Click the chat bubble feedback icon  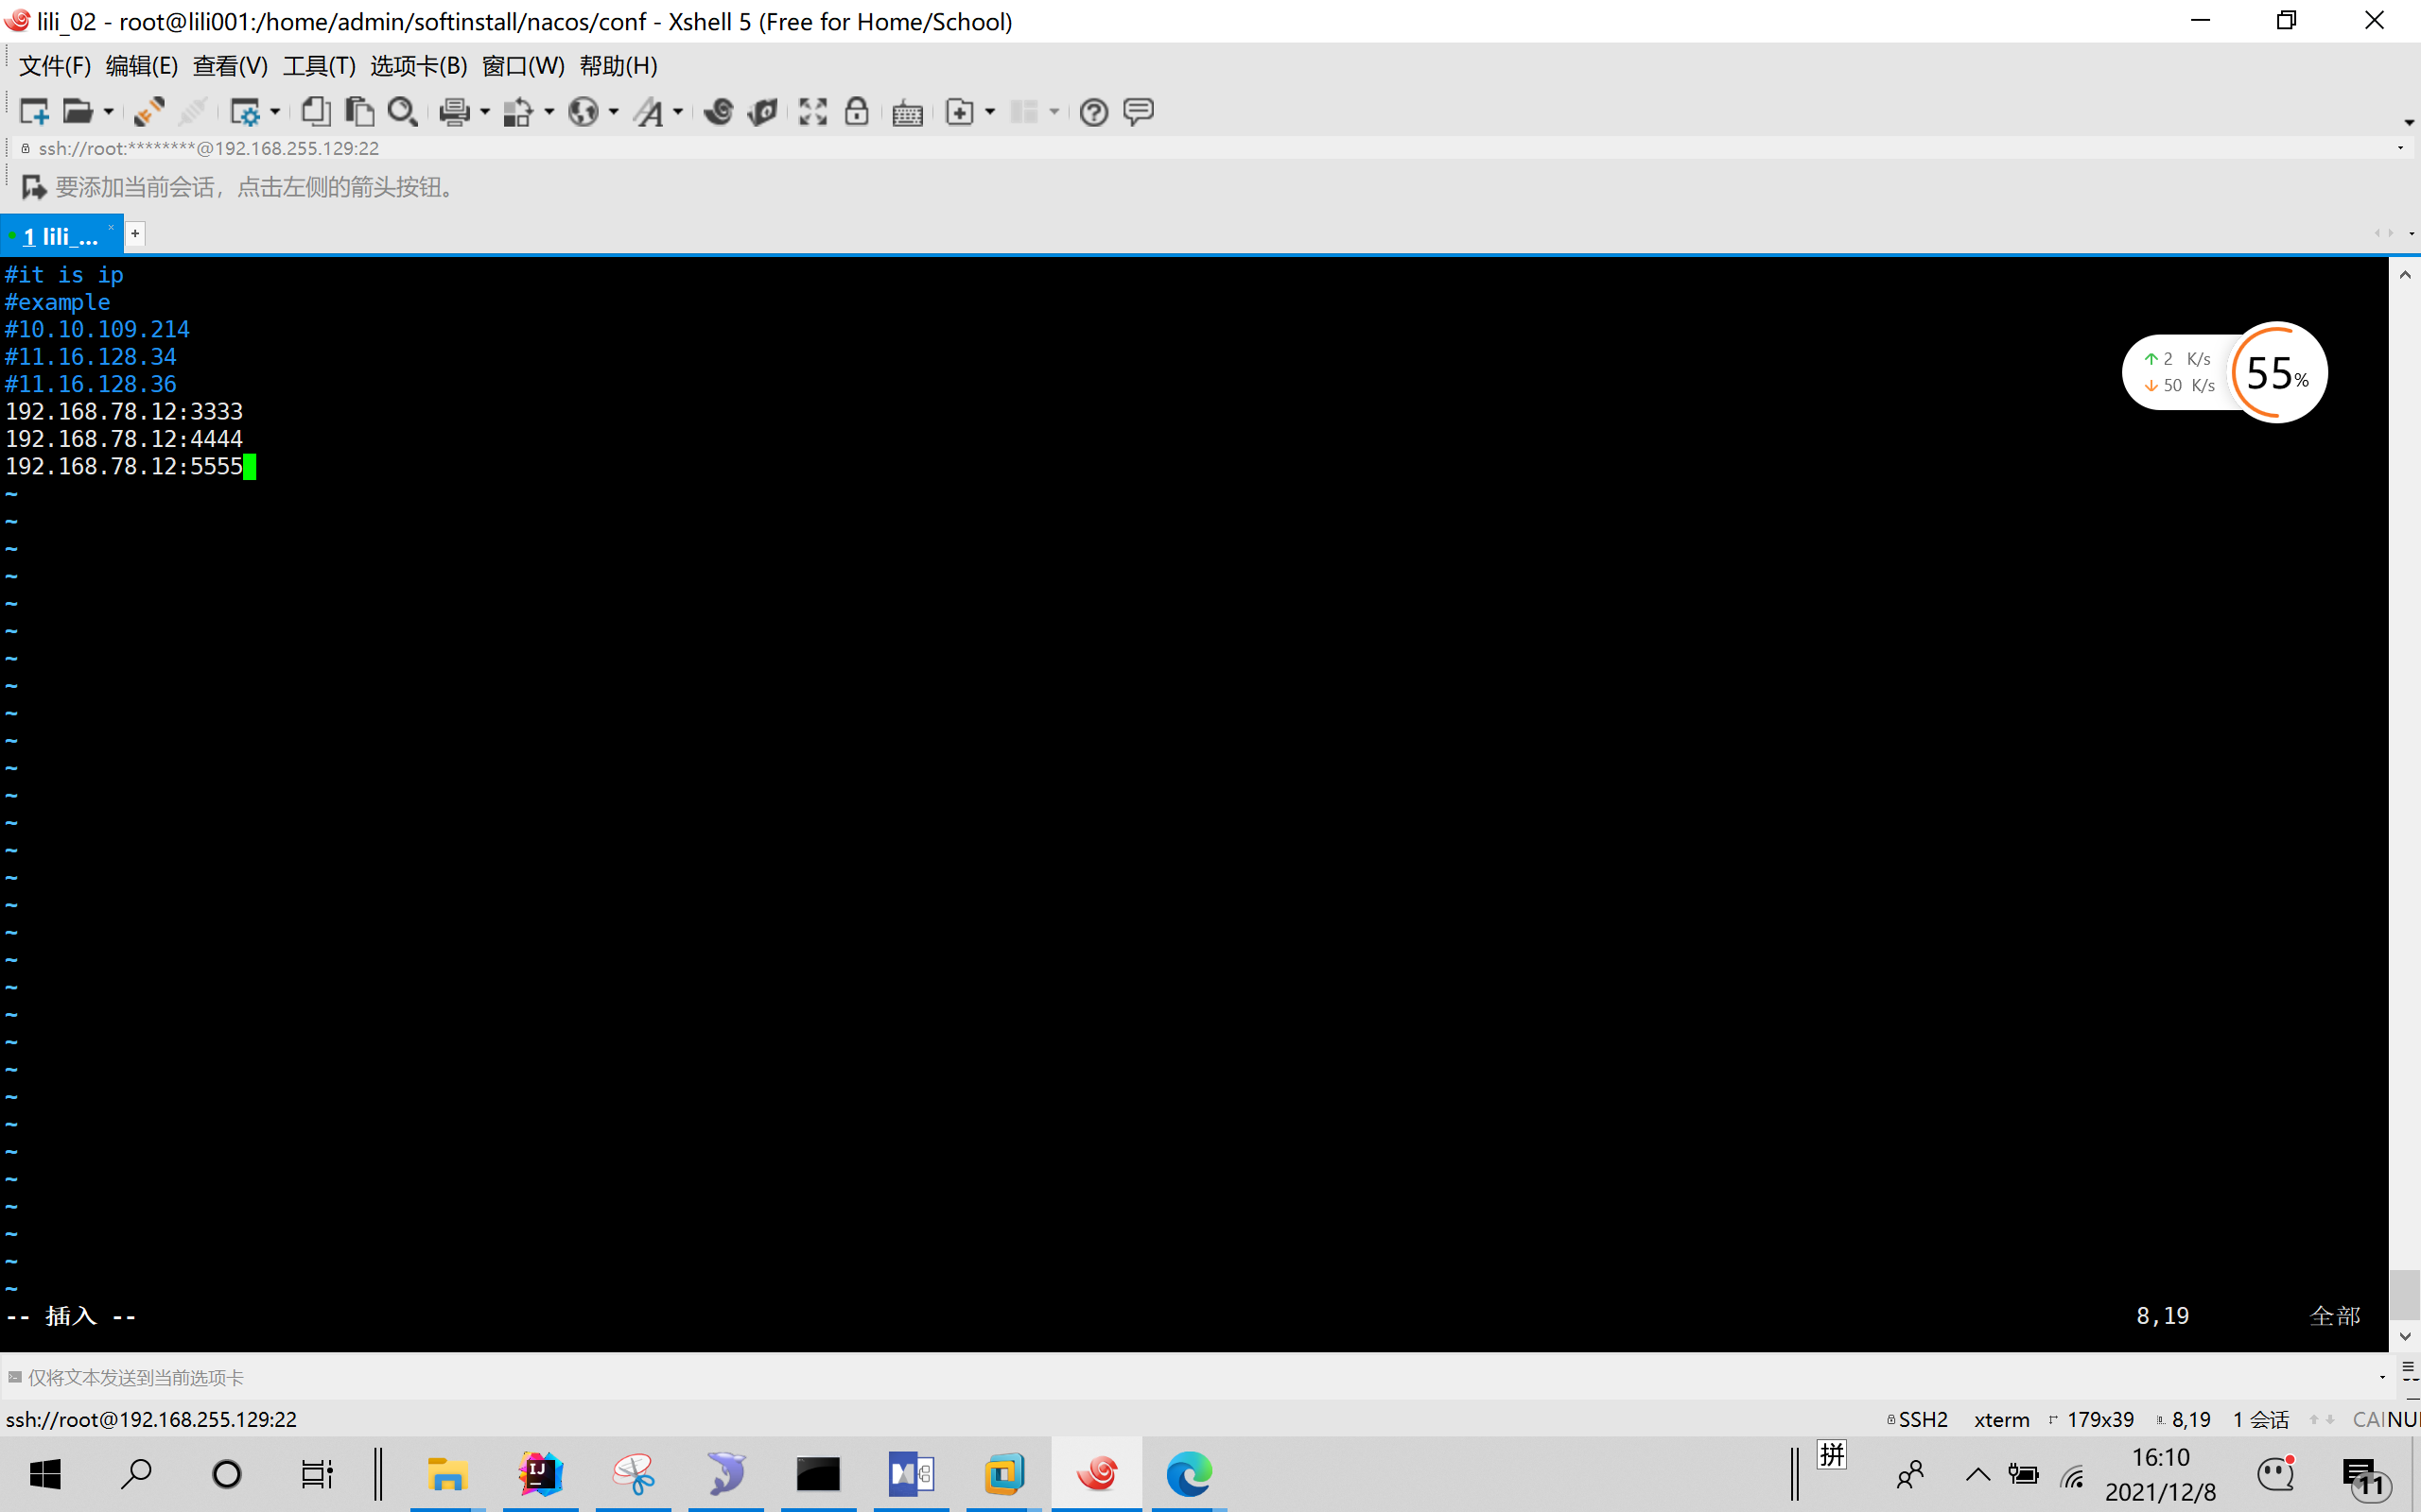click(x=1139, y=112)
